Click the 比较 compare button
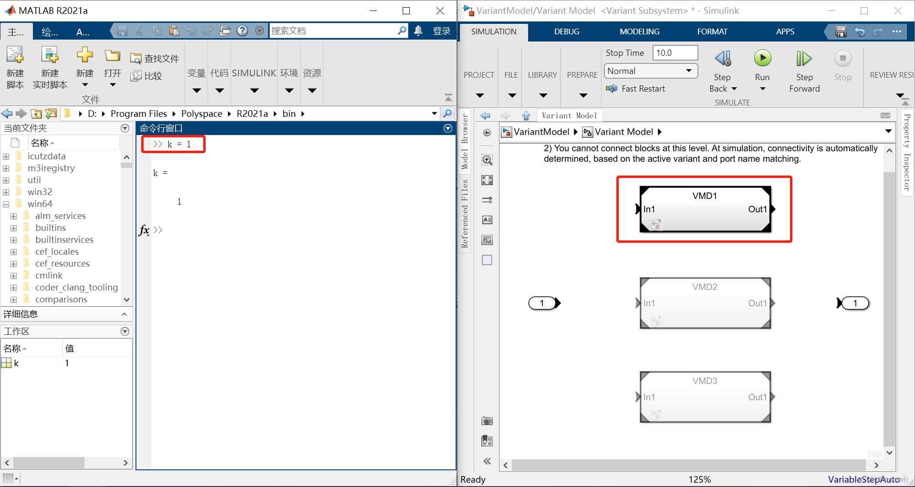 pos(146,75)
